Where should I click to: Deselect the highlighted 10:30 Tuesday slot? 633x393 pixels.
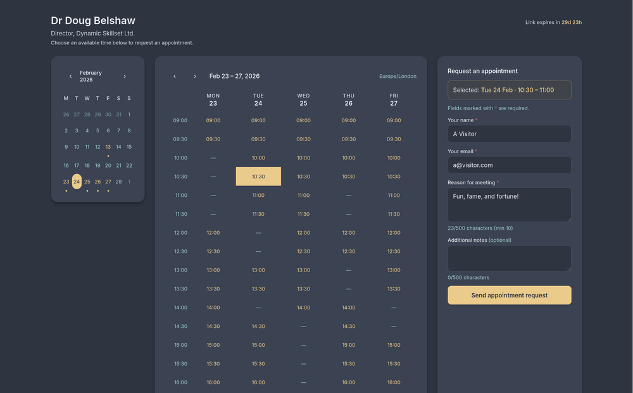(x=258, y=176)
